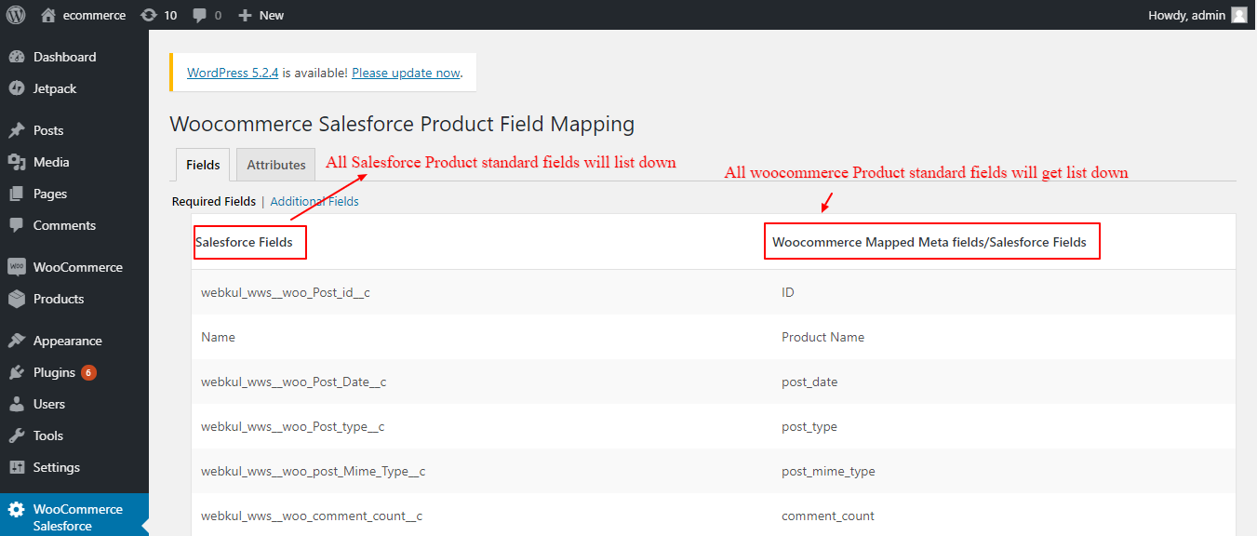
Task: Click the WordPress logo icon
Action: [x=16, y=15]
